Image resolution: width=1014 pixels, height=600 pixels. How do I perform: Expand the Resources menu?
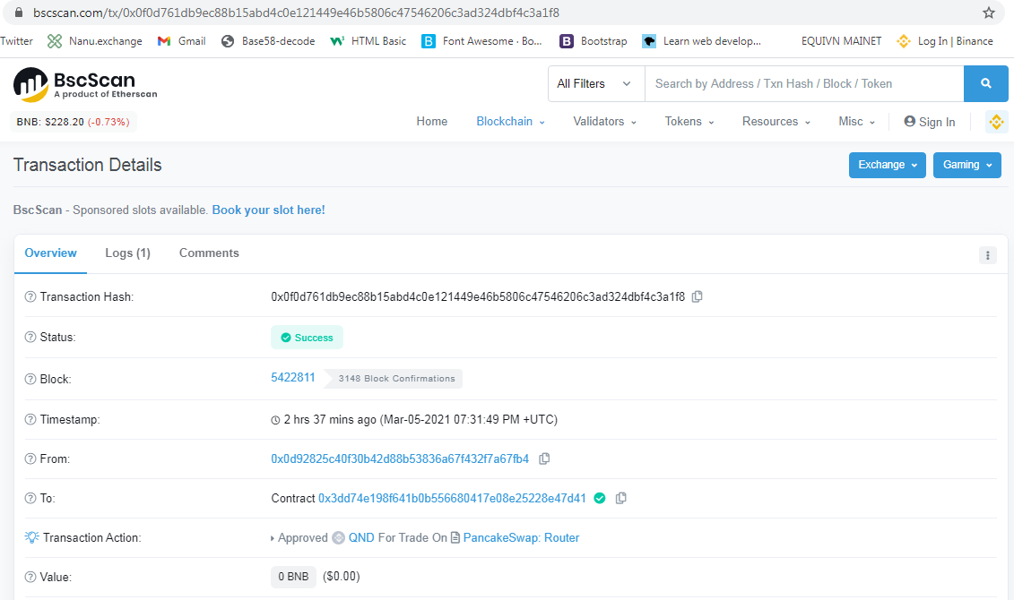(776, 122)
